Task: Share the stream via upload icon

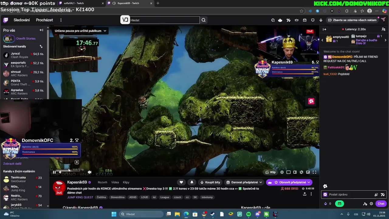Action: [x=305, y=194]
